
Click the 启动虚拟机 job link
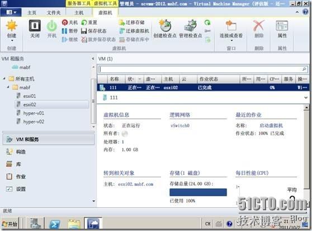click(271, 126)
